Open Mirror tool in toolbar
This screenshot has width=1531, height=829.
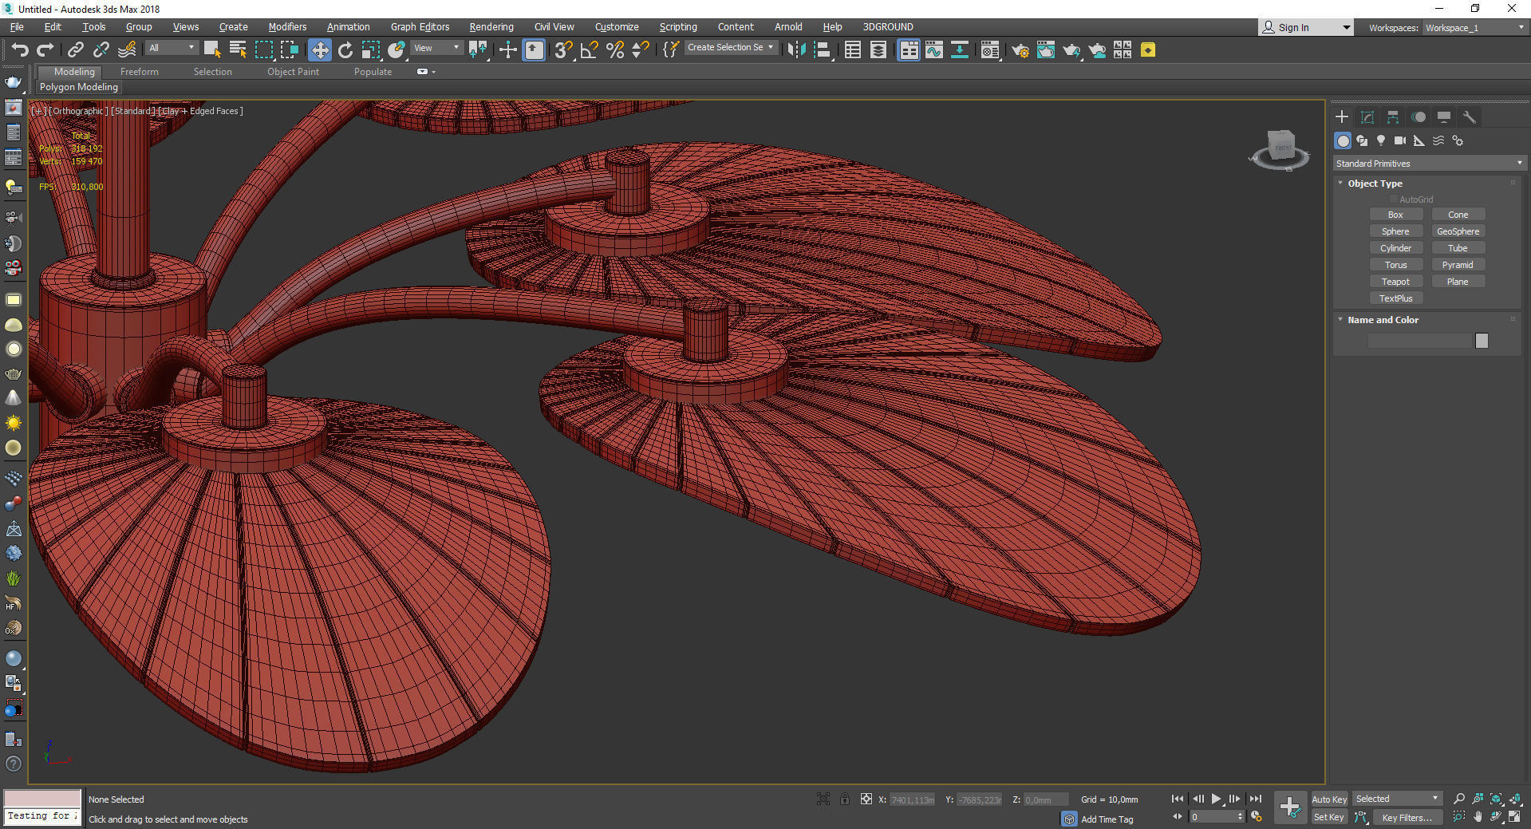click(x=796, y=50)
